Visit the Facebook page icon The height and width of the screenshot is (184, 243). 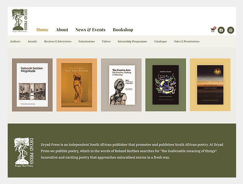(221, 30)
